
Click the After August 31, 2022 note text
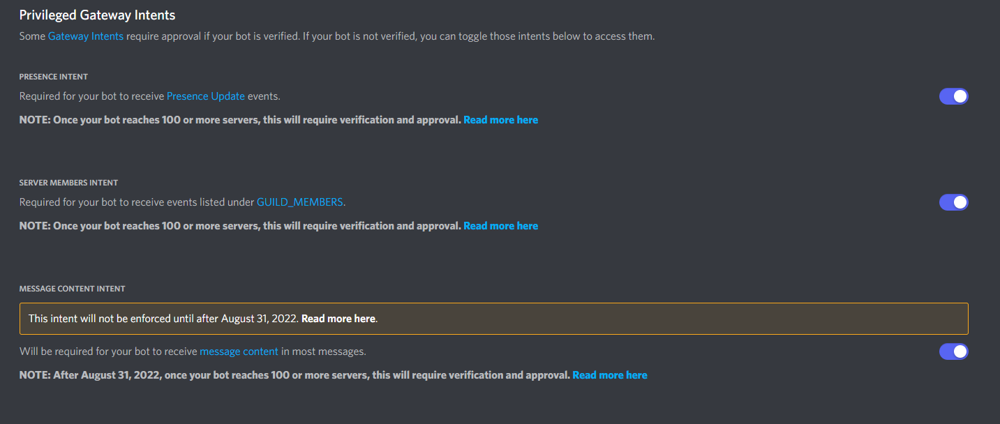[295, 375]
